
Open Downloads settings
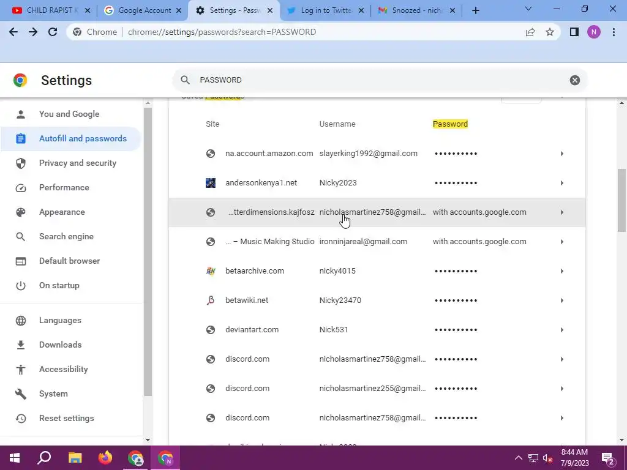click(x=70, y=345)
